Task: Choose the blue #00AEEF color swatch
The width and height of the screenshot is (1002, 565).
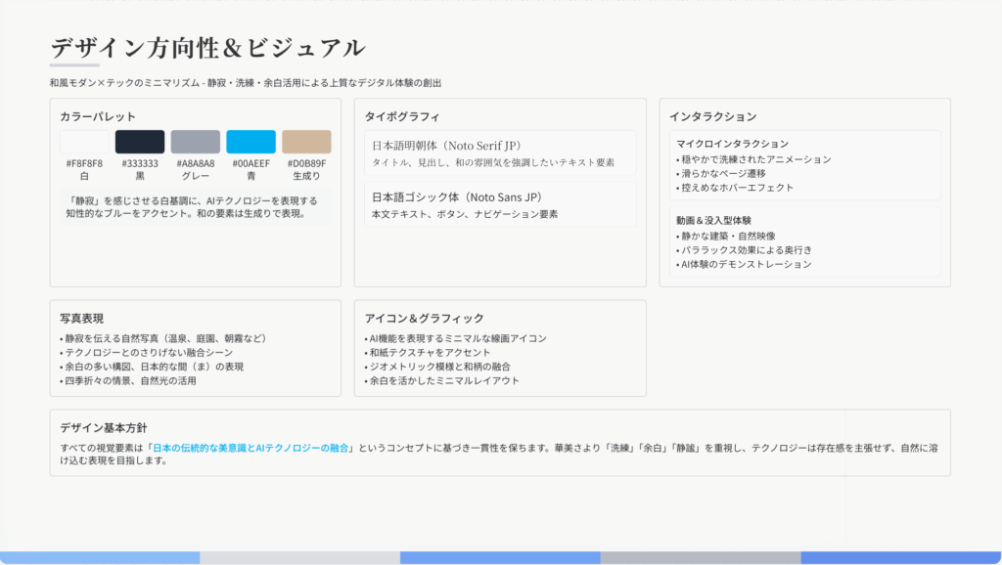Action: [x=251, y=142]
